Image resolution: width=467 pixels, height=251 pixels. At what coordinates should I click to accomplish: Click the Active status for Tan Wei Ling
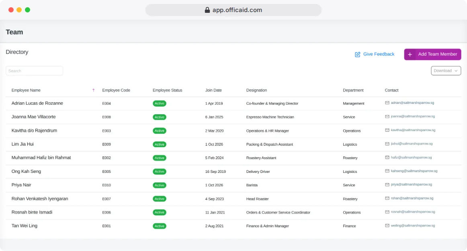tap(159, 226)
